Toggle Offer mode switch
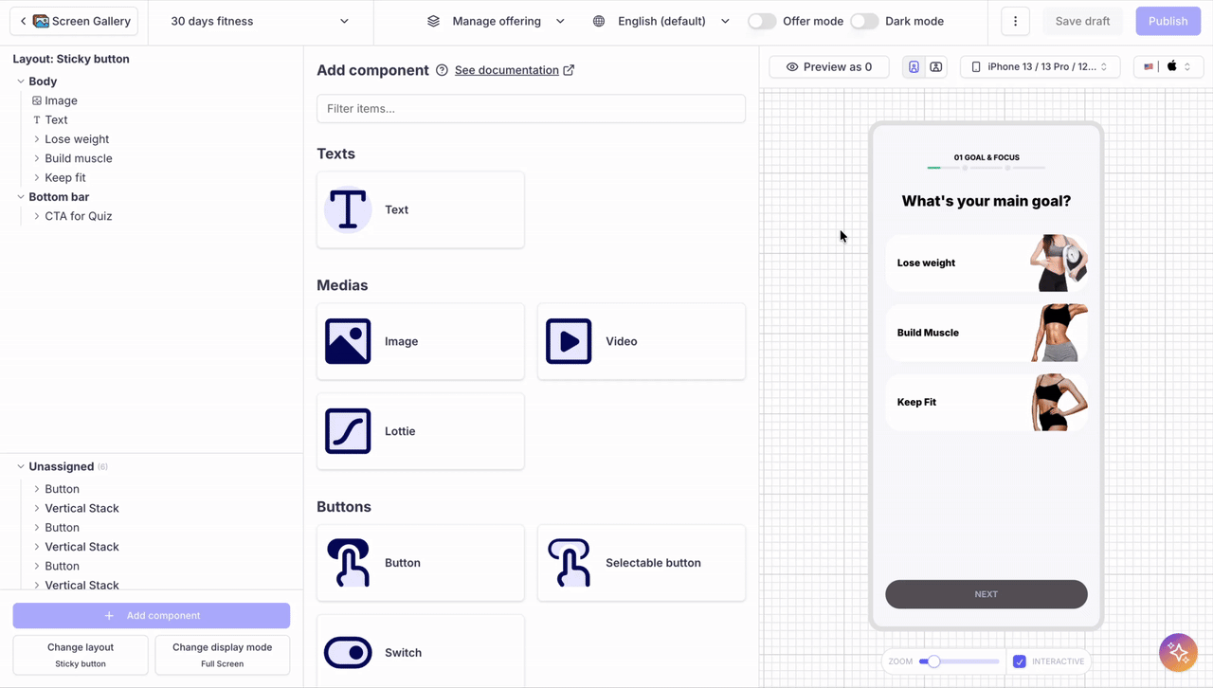 (x=762, y=21)
